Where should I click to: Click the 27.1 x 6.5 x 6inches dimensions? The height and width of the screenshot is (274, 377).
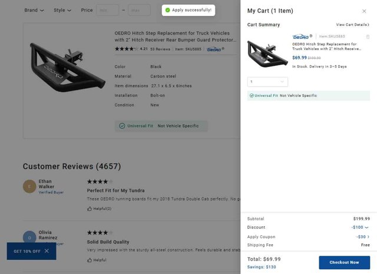coord(171,86)
